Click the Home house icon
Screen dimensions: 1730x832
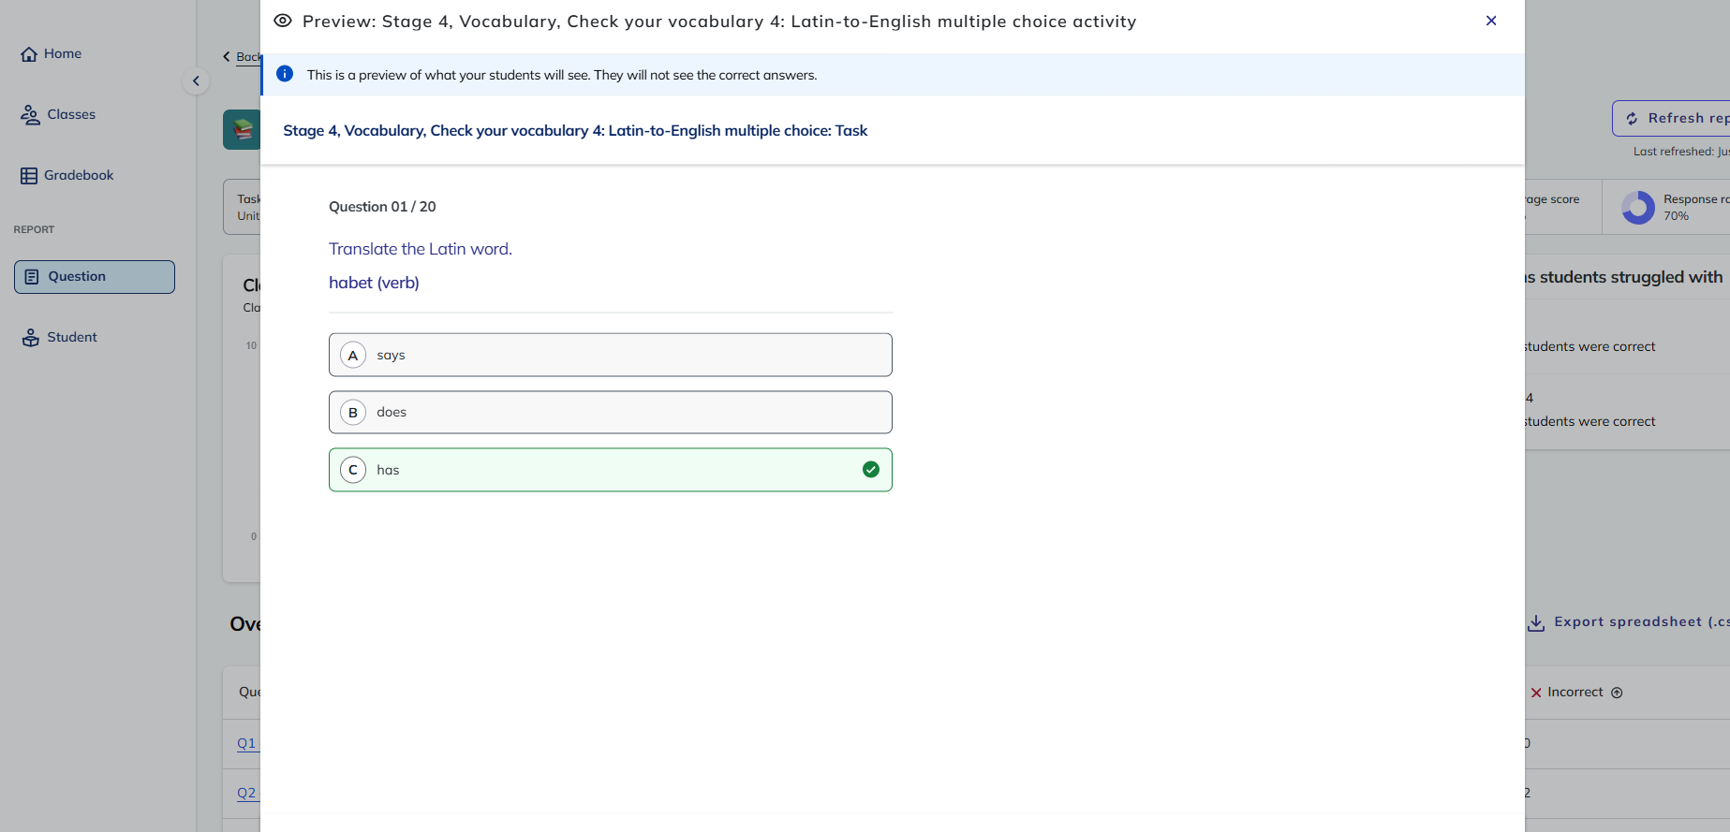29,54
